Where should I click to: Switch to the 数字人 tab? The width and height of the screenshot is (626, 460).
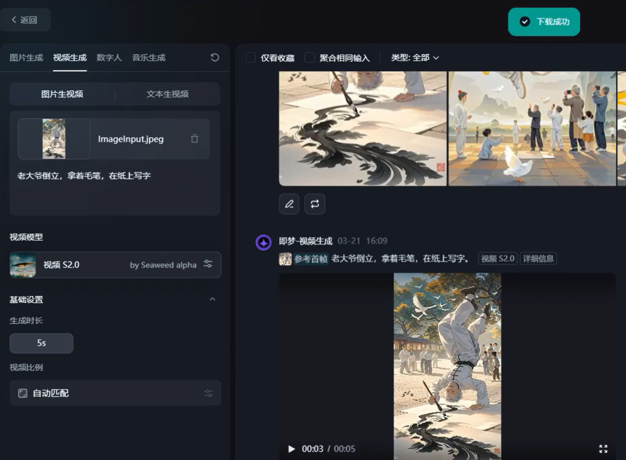coord(109,57)
